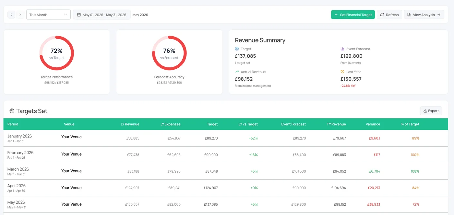Sort by % of Target column header
Viewport: 454px width, 215px height.
410,124
